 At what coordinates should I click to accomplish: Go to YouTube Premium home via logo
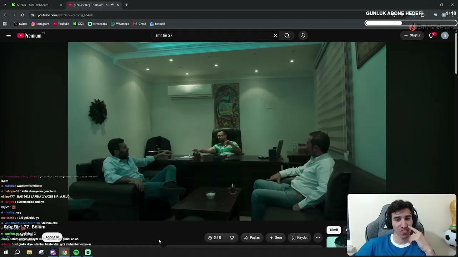(29, 35)
